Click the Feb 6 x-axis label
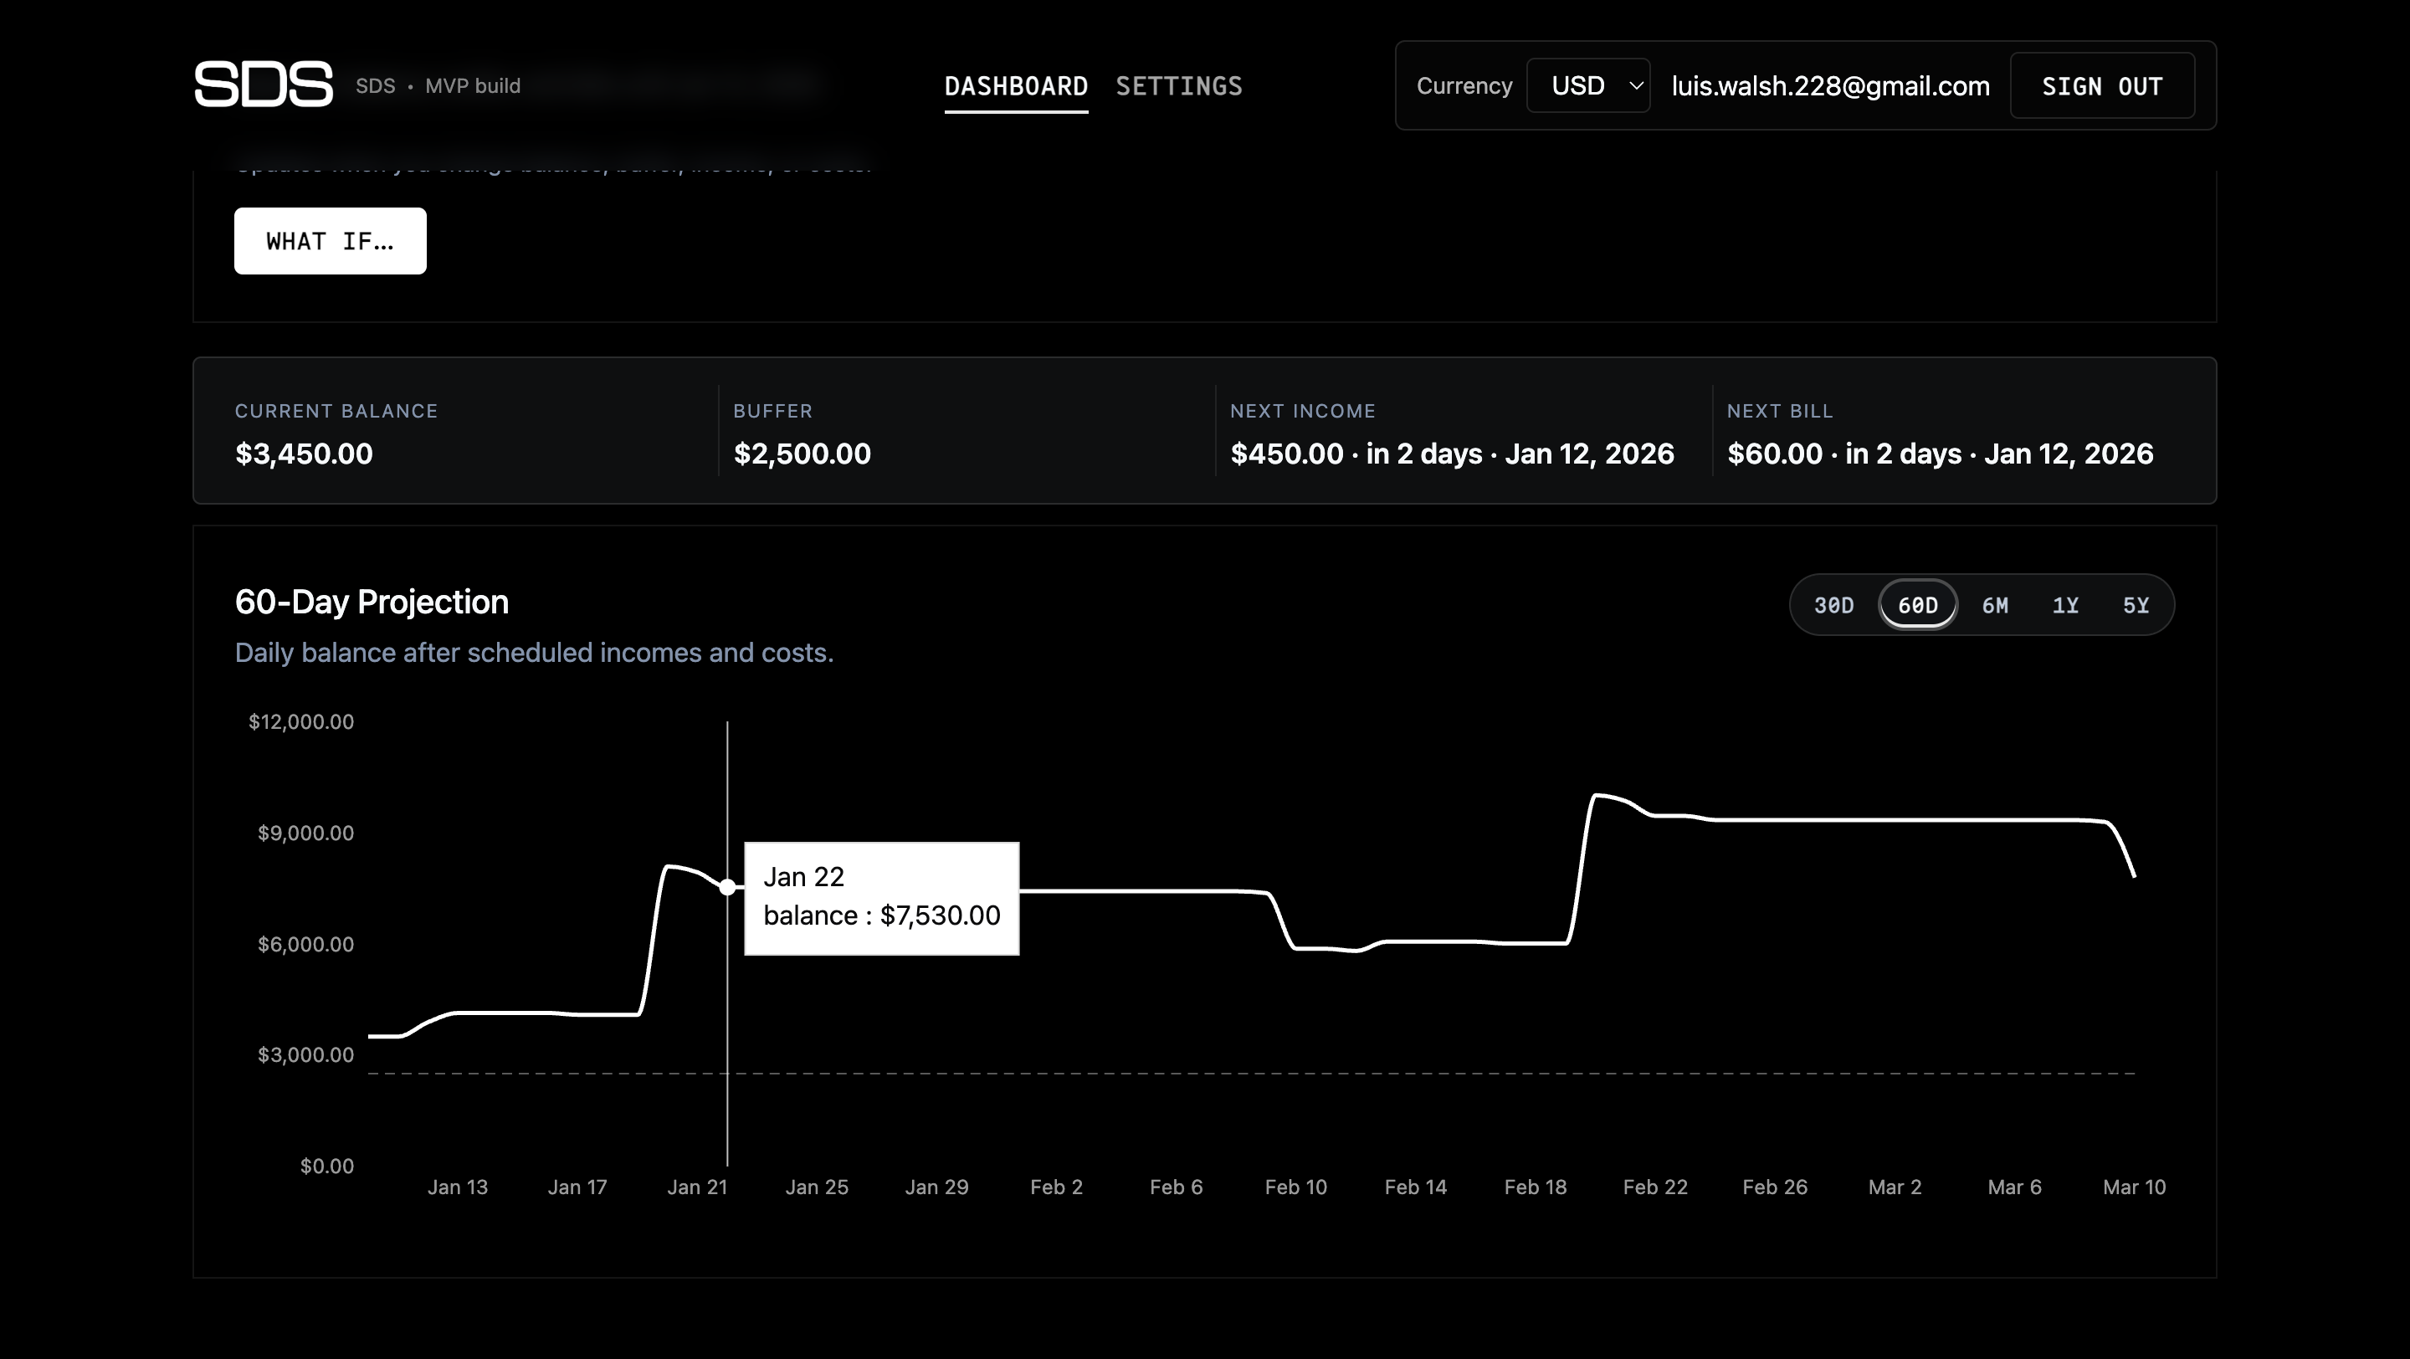The width and height of the screenshot is (2410, 1359). pyautogui.click(x=1176, y=1187)
